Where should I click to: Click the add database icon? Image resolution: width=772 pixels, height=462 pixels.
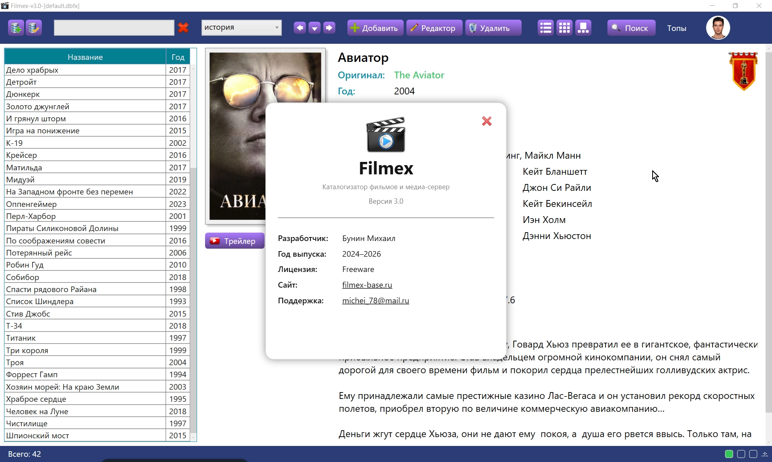pyautogui.click(x=16, y=28)
